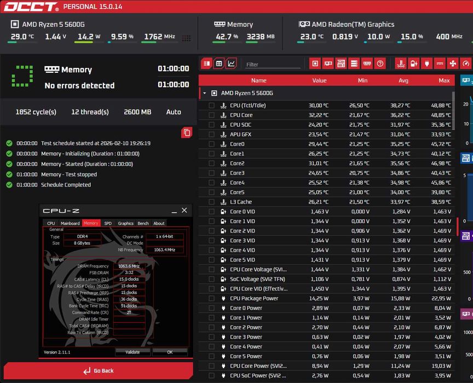This screenshot has height=383, width=473.
Task: Toggle the voltage sensor type filter
Action: 413,63
